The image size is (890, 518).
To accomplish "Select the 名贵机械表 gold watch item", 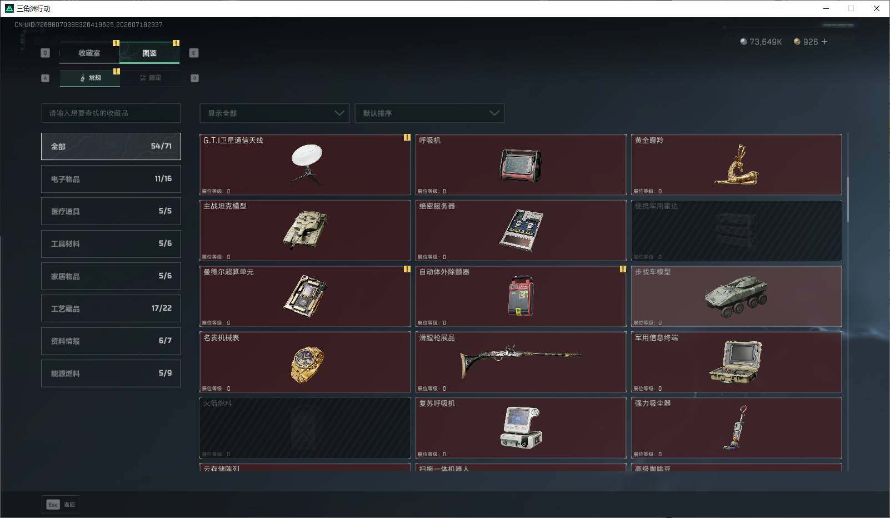I will (x=305, y=362).
